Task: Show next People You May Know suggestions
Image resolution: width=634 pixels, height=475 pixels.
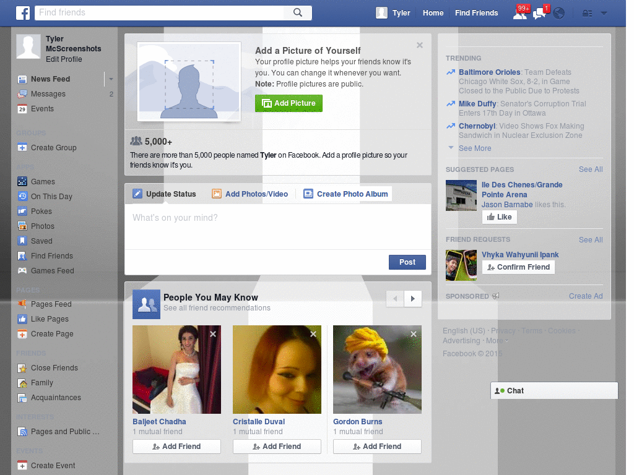Action: (x=413, y=299)
